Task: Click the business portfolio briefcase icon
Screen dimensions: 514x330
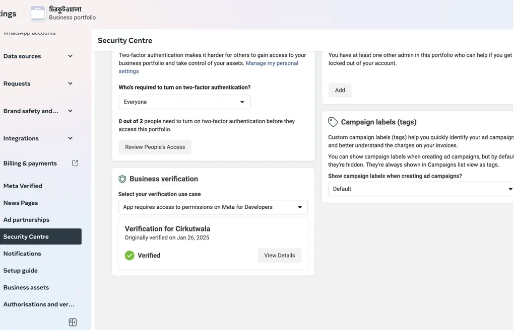Action: [x=38, y=14]
